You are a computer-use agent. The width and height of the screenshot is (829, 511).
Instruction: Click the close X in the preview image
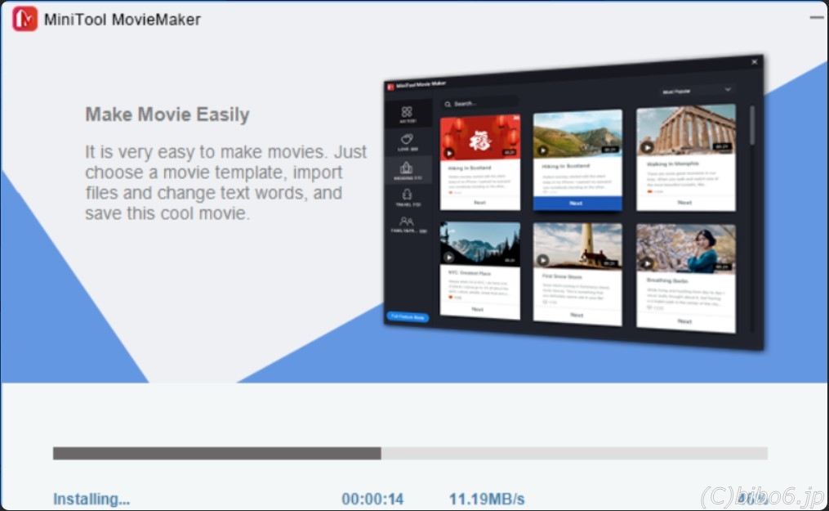(x=755, y=62)
